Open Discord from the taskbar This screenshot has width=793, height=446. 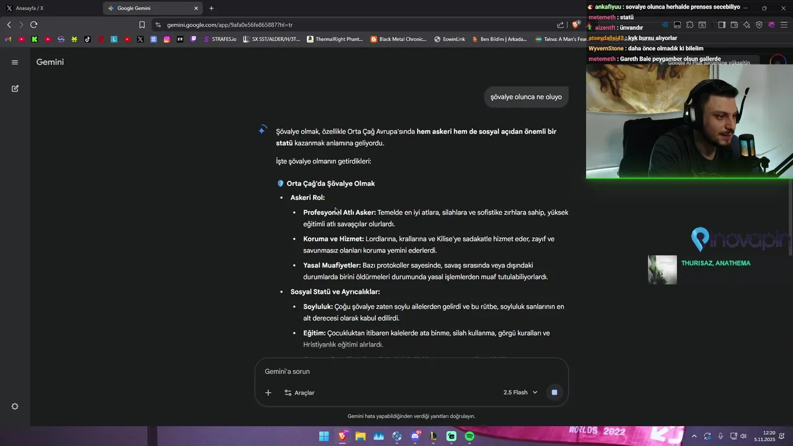pyautogui.click(x=415, y=436)
